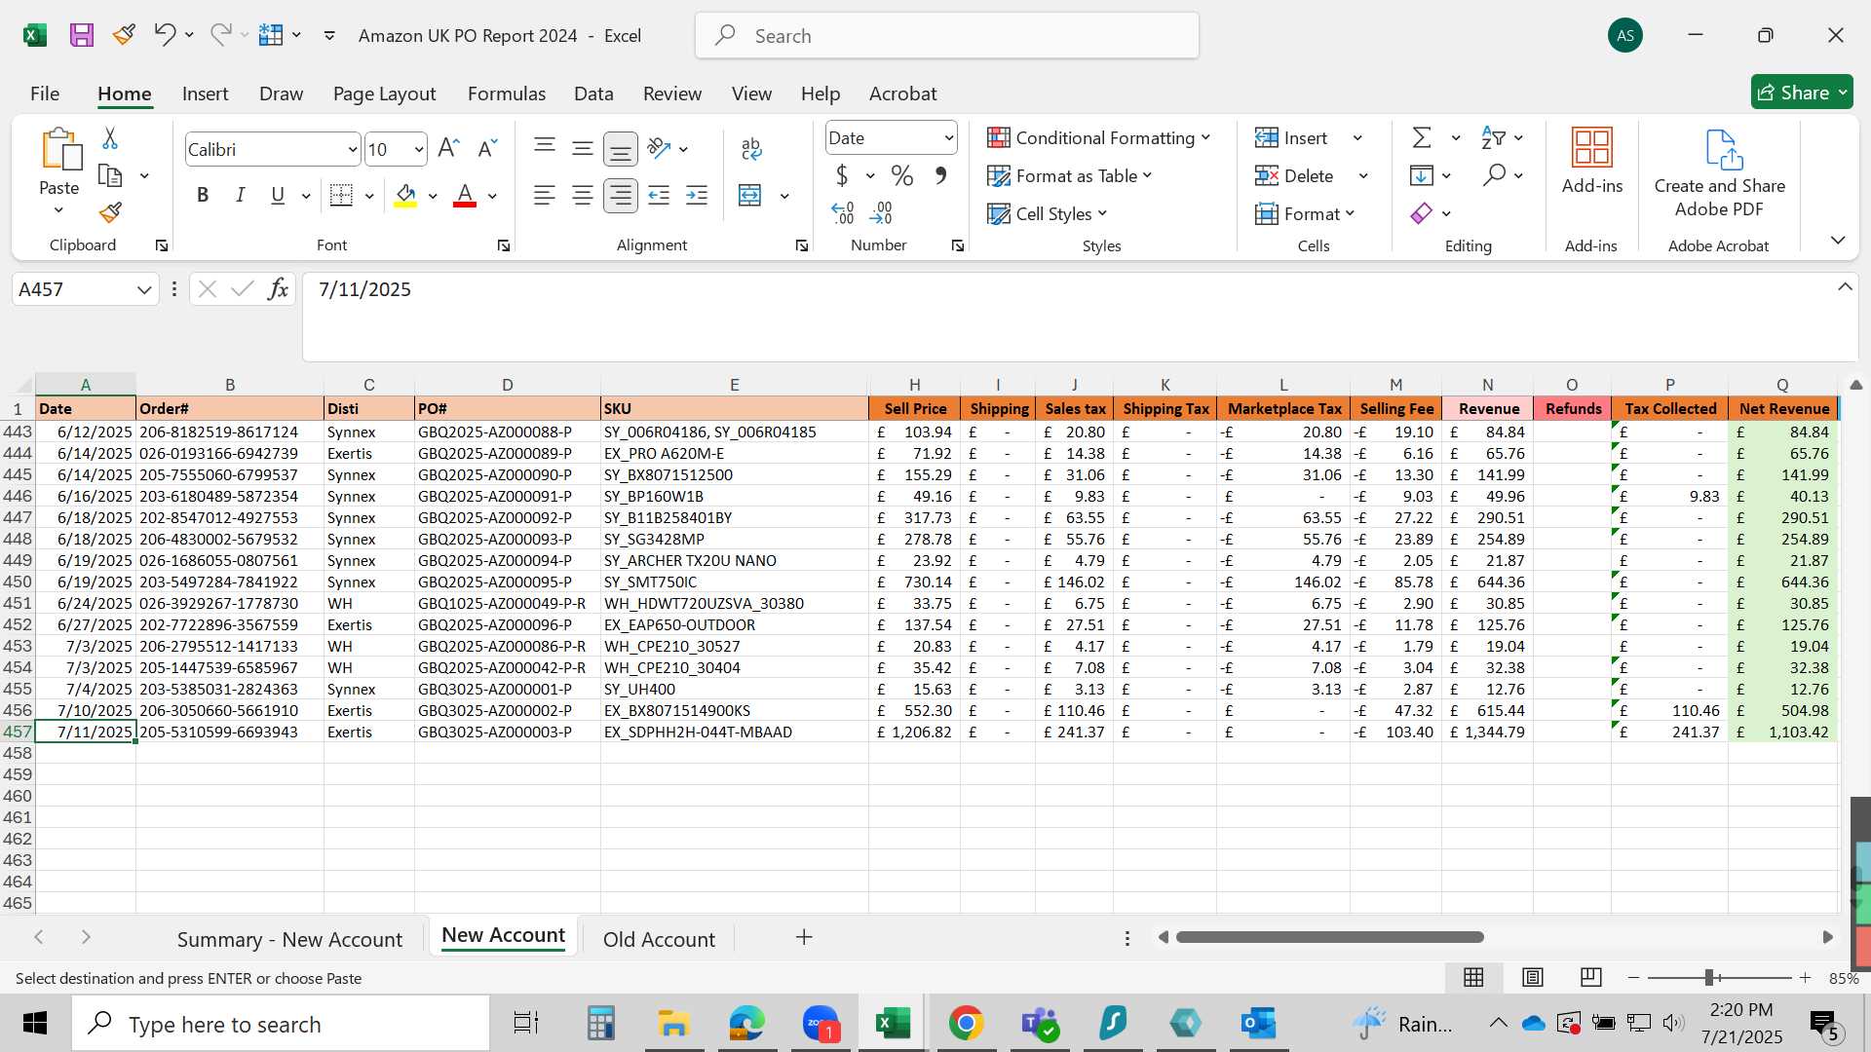Screen dimensions: 1871x1052
Task: Open the File menu
Action: 45,94
